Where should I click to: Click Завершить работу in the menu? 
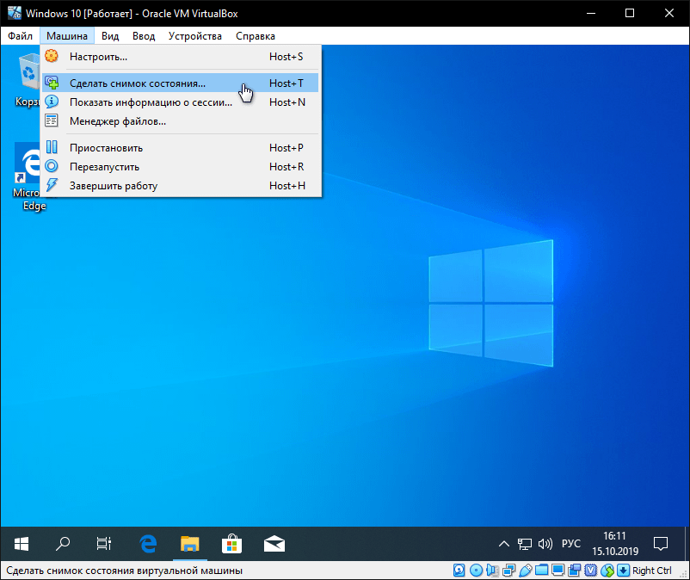(114, 186)
